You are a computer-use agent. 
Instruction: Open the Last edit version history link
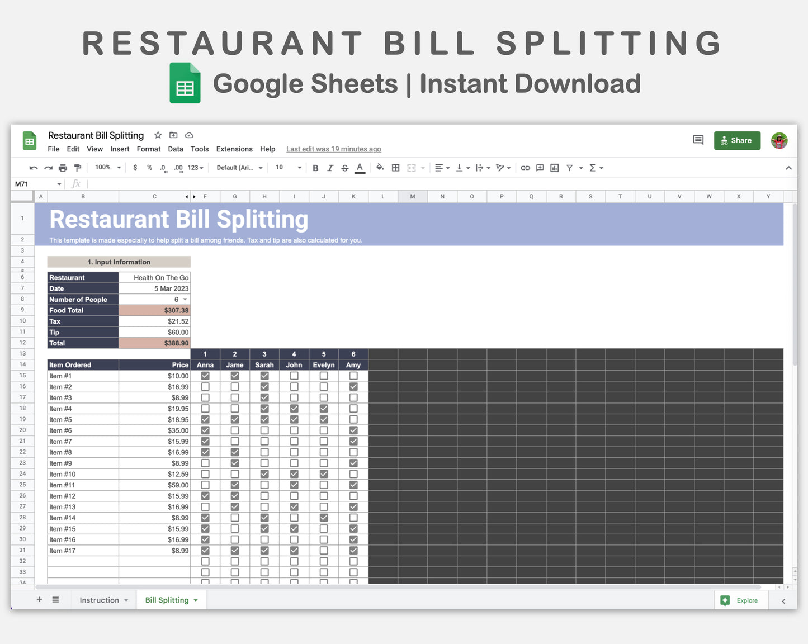[x=333, y=149]
